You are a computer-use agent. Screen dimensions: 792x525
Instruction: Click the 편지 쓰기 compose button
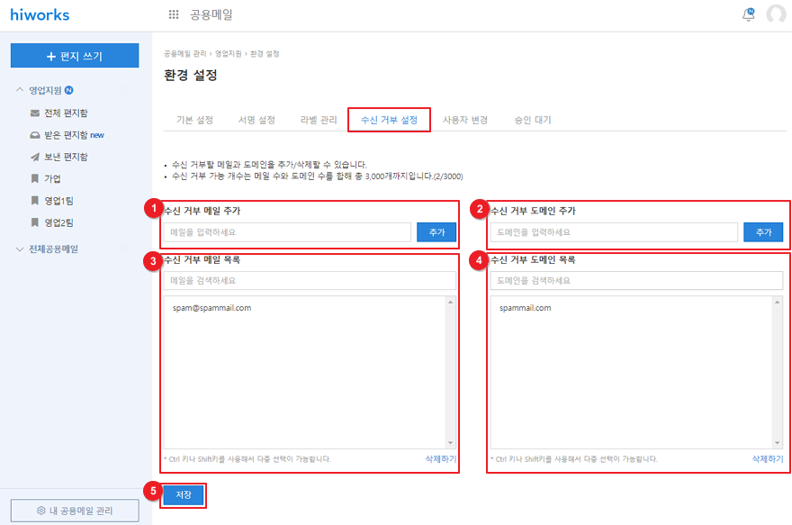coord(75,56)
